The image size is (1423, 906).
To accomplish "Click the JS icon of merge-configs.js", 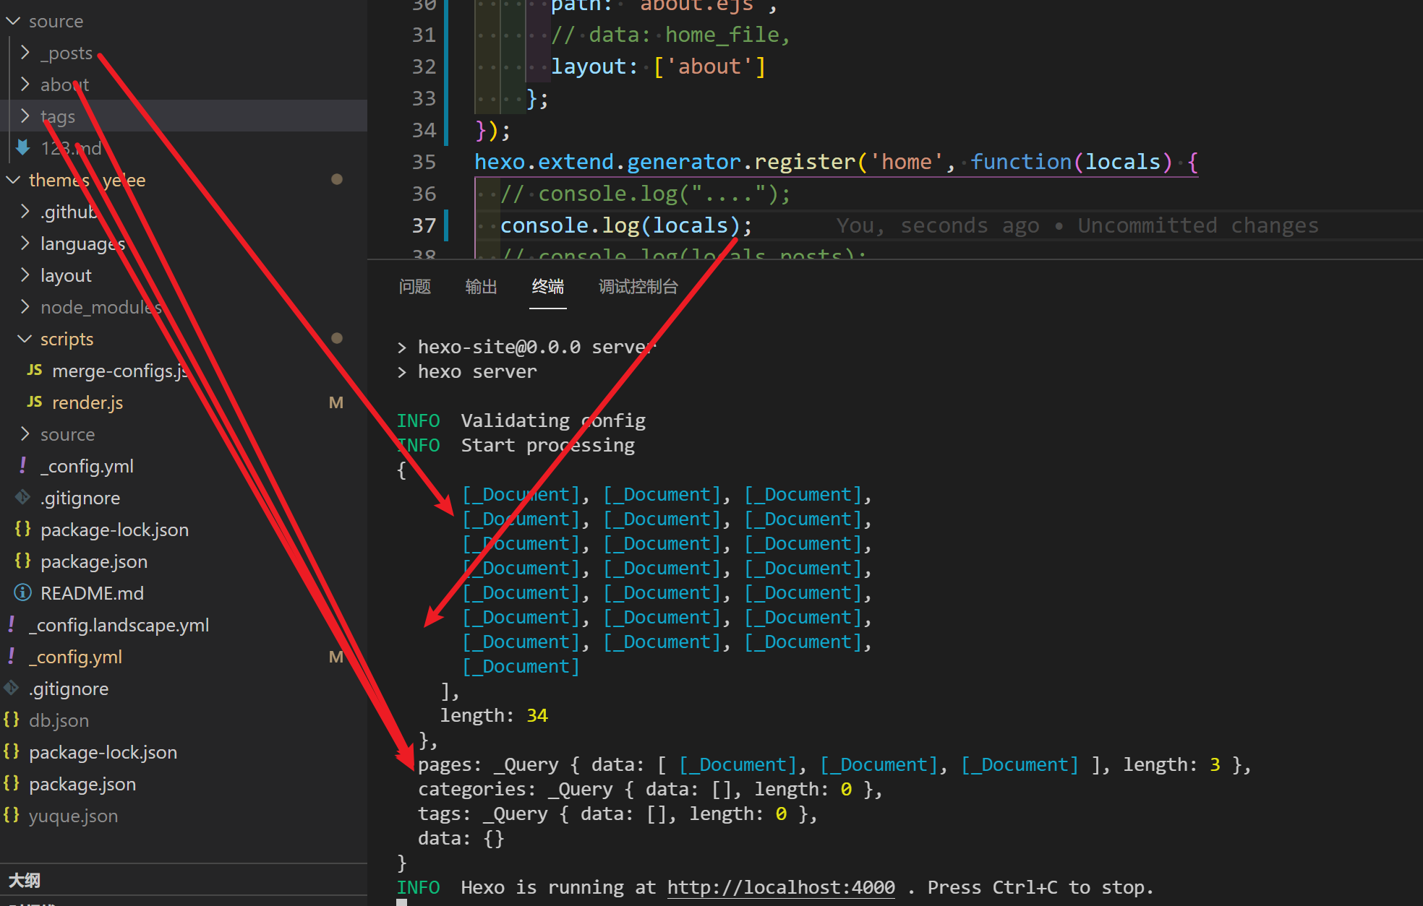I will pos(35,371).
